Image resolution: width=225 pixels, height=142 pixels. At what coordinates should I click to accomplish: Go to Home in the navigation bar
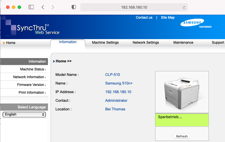[11, 43]
